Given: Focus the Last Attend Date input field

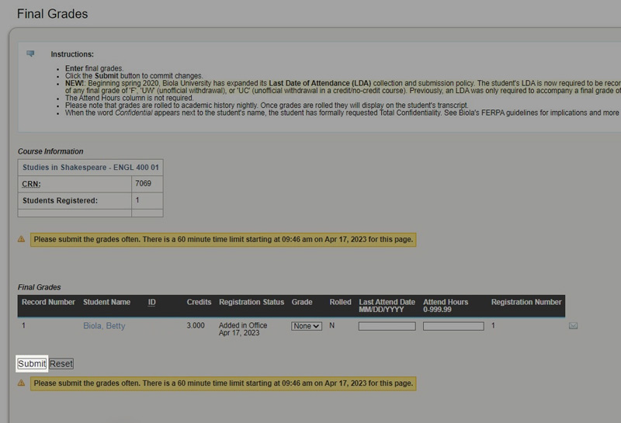Looking at the screenshot, I should tap(387, 326).
